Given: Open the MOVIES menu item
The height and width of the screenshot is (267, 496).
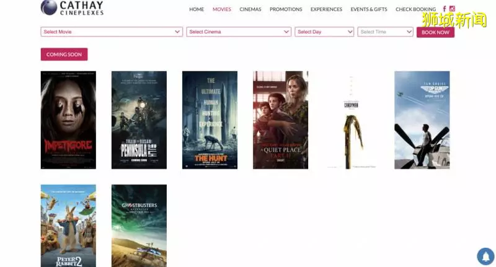Looking at the screenshot, I should 222,9.
